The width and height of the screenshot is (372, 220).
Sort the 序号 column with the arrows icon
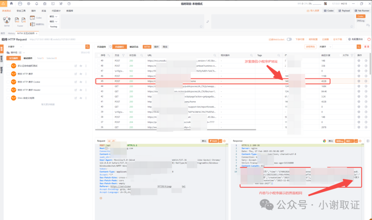click(x=108, y=55)
